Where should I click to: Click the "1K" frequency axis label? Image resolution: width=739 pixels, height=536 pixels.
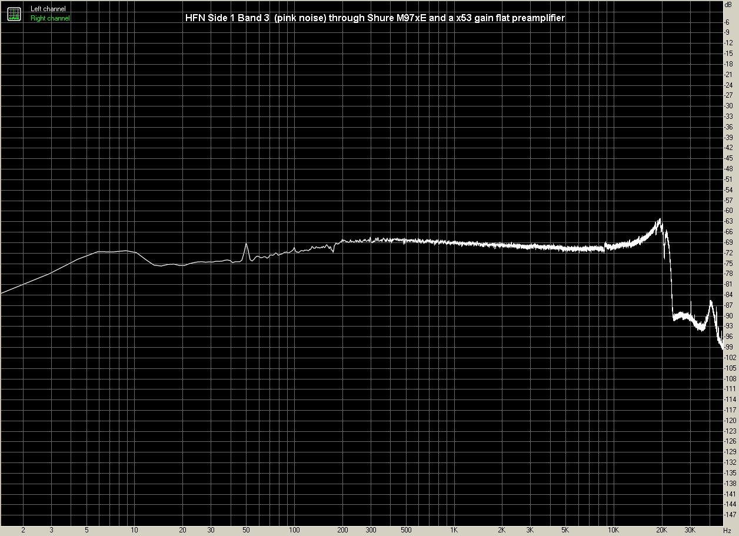453,530
